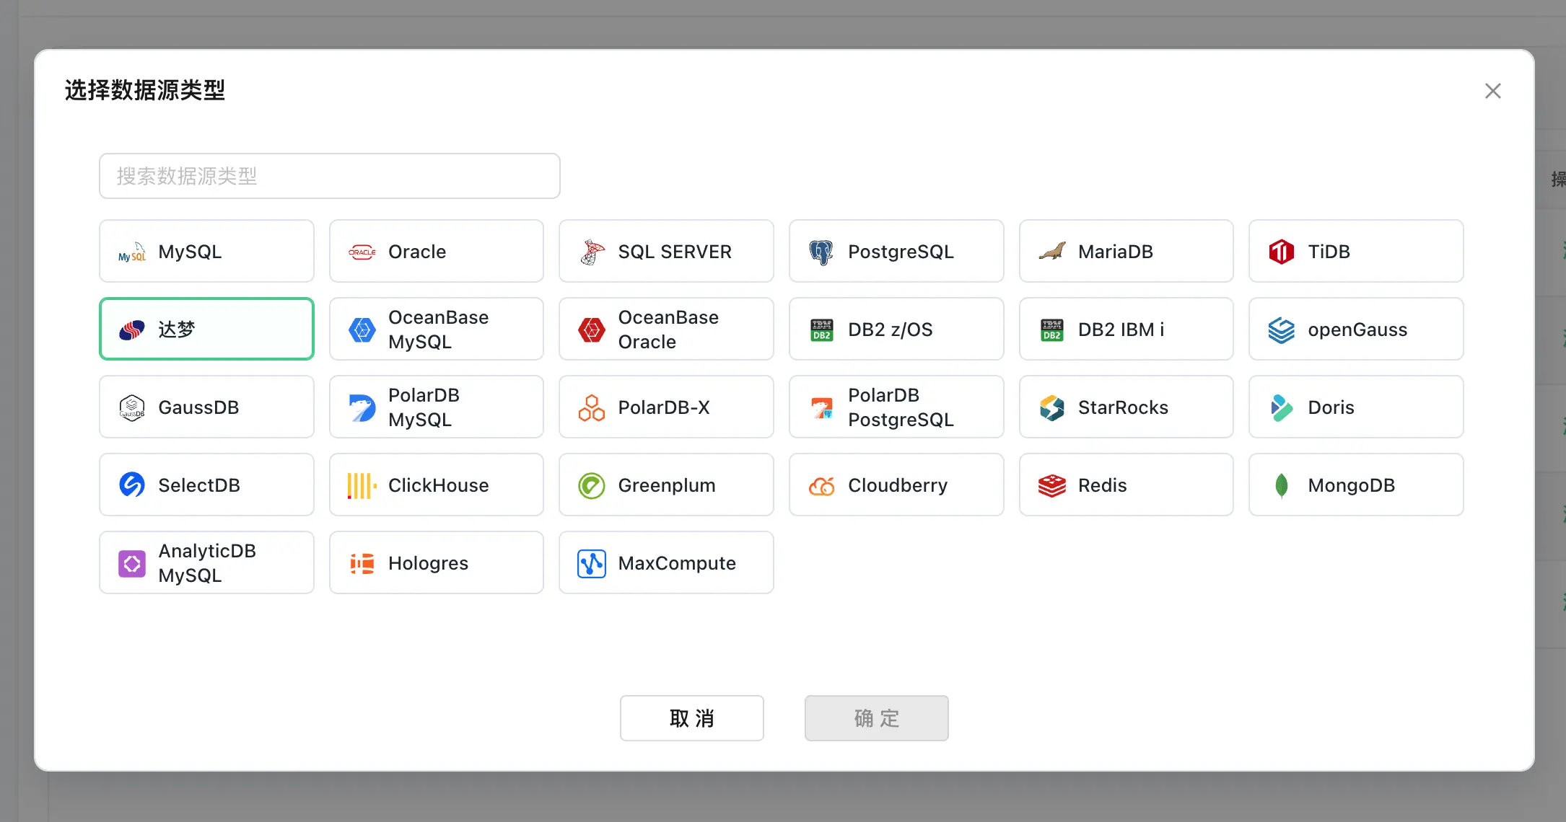Image resolution: width=1566 pixels, height=822 pixels.
Task: Select the AnalyticDB MySQL data source card
Action: coord(206,562)
